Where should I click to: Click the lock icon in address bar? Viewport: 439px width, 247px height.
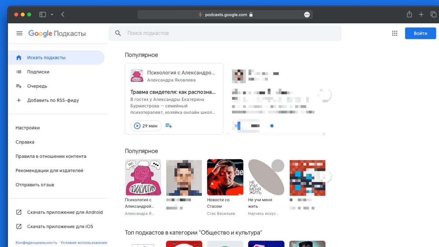pos(251,15)
